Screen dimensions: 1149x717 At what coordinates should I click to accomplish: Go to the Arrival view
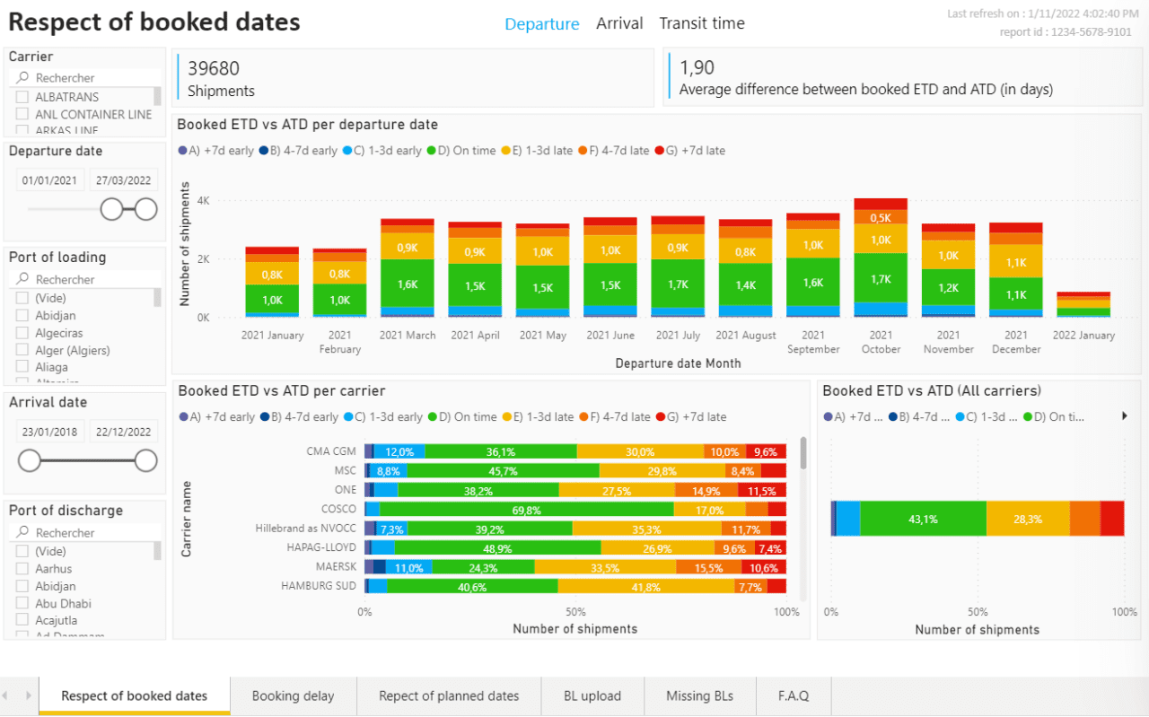point(619,23)
